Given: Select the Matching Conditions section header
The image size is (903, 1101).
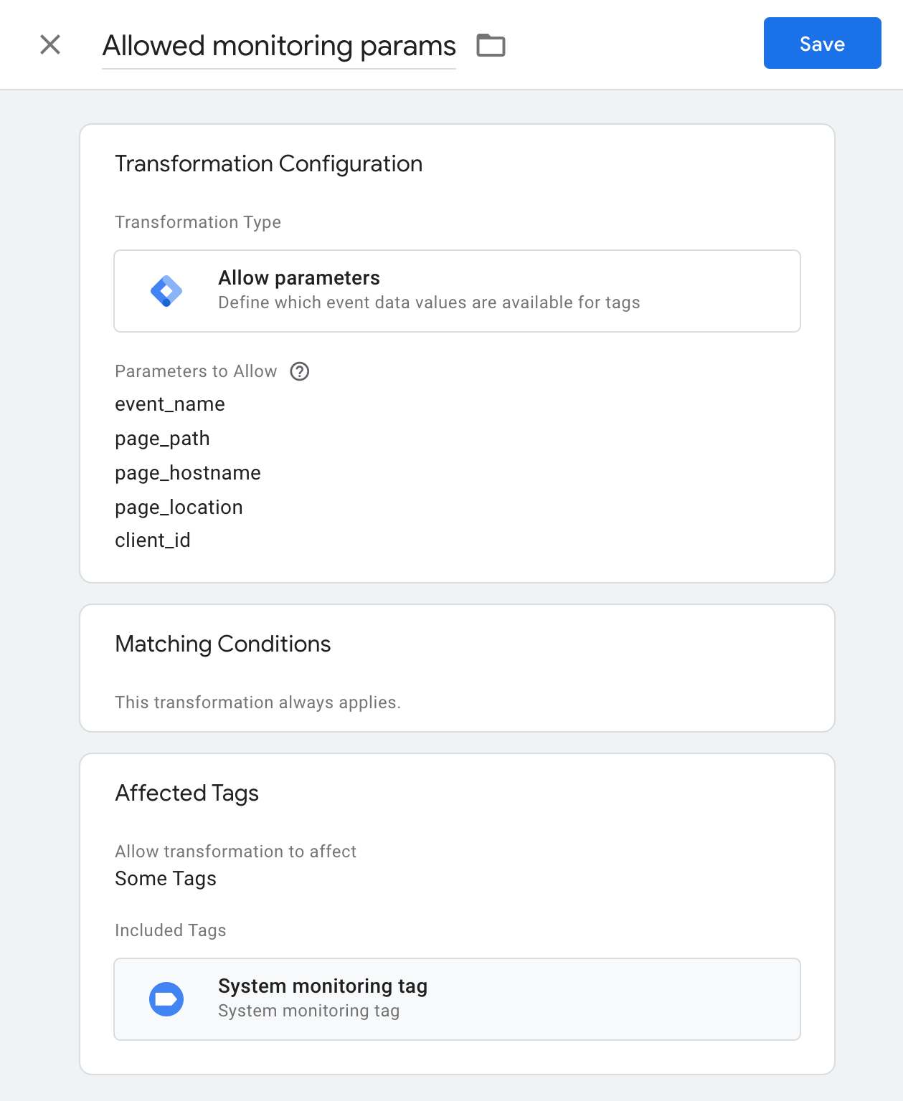Looking at the screenshot, I should (x=222, y=644).
